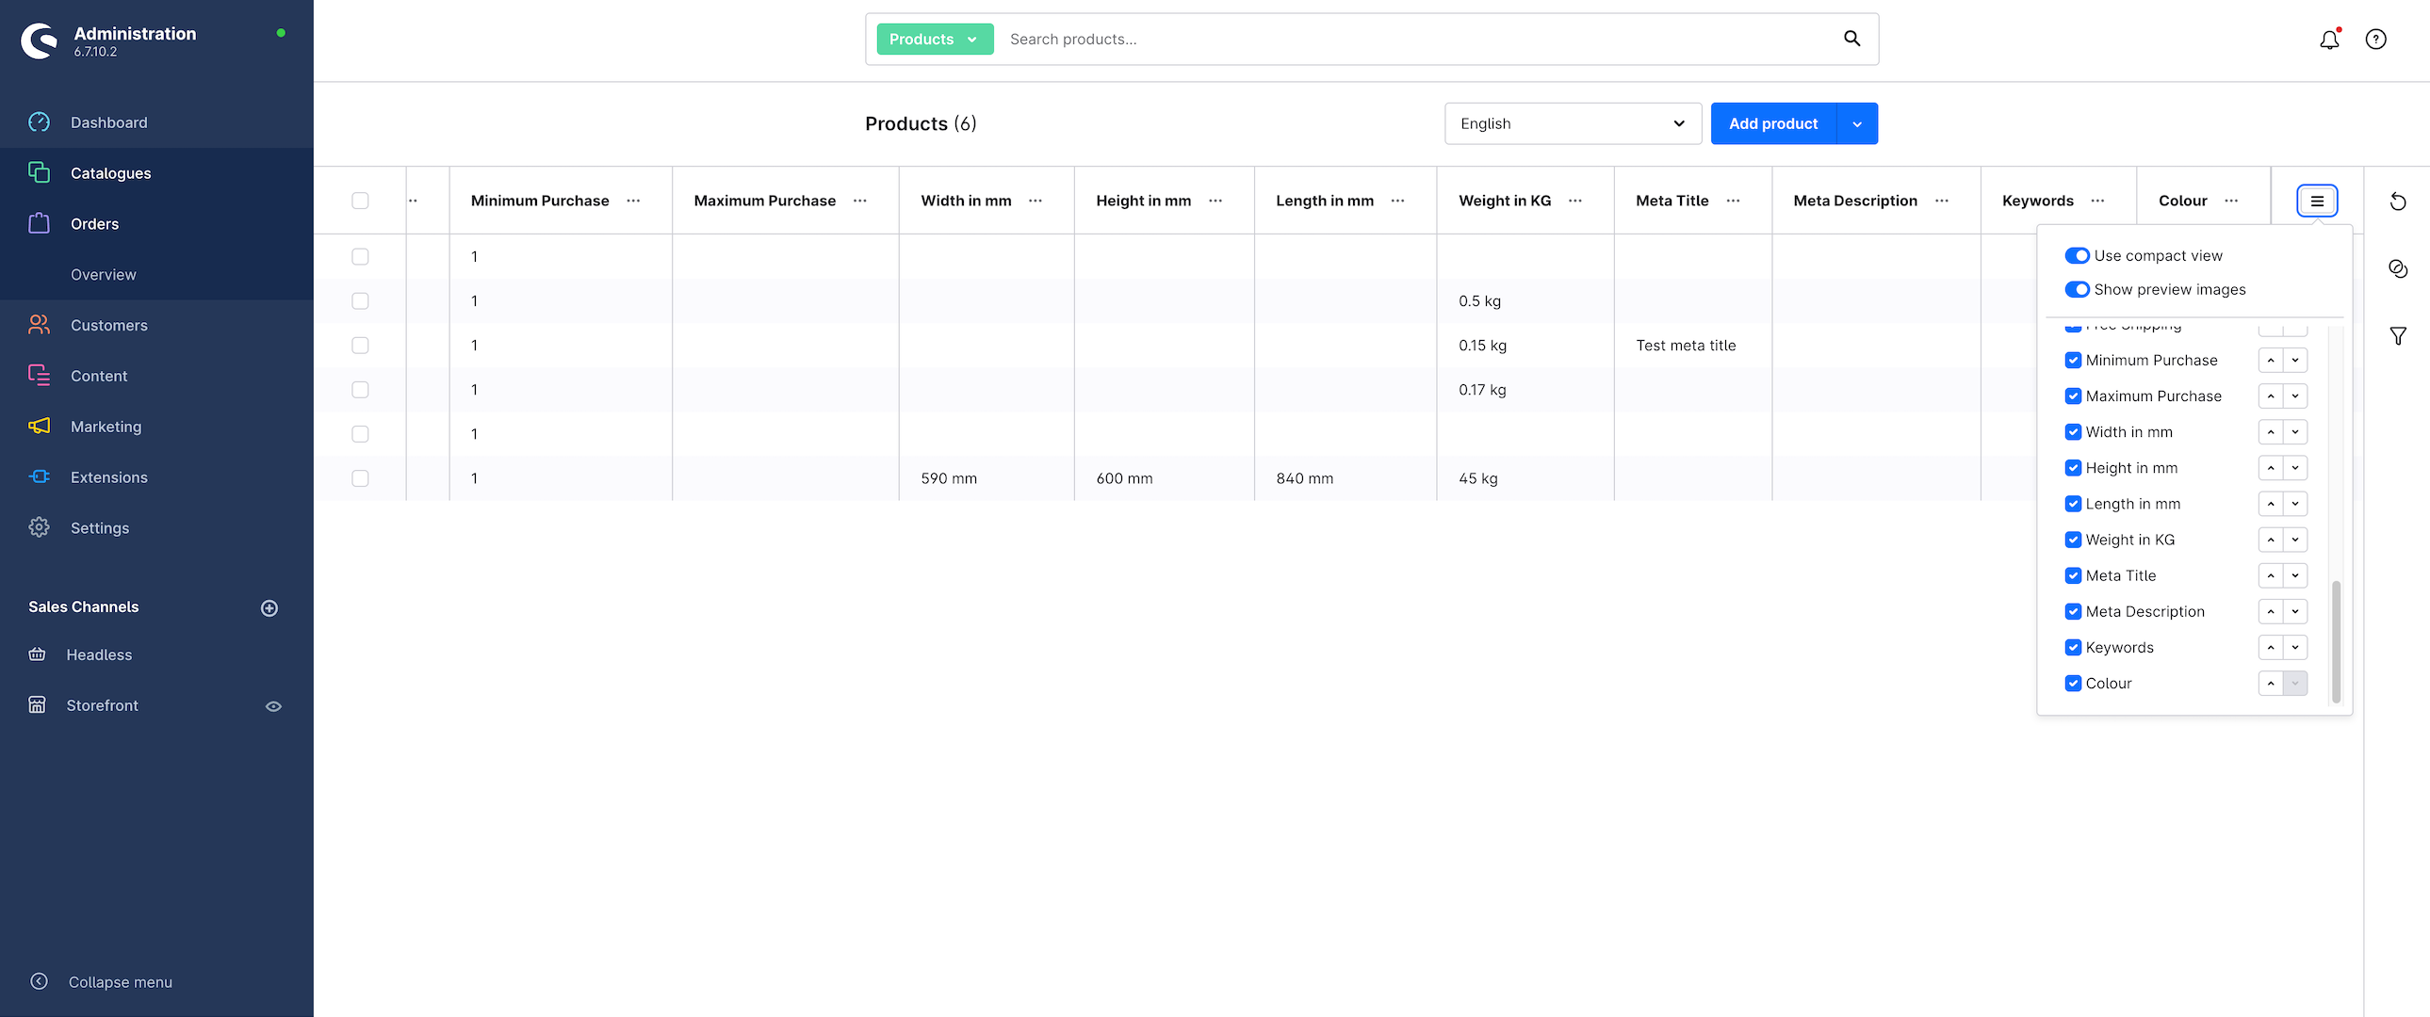Viewport: 2430px width, 1017px height.
Task: Click the reset/refresh grid icon
Action: tap(2398, 201)
